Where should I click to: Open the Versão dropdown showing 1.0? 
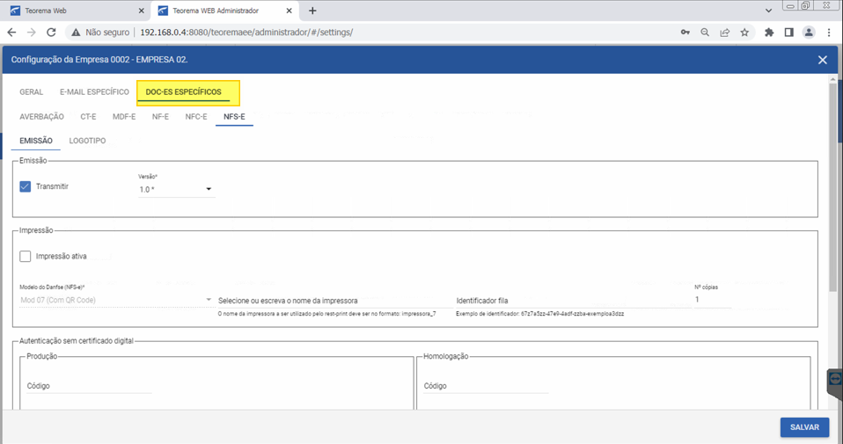[x=176, y=189]
